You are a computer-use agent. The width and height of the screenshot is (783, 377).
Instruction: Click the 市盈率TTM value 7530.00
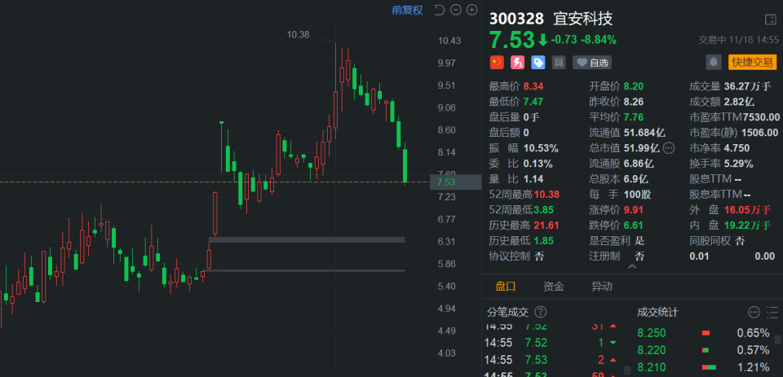click(761, 117)
